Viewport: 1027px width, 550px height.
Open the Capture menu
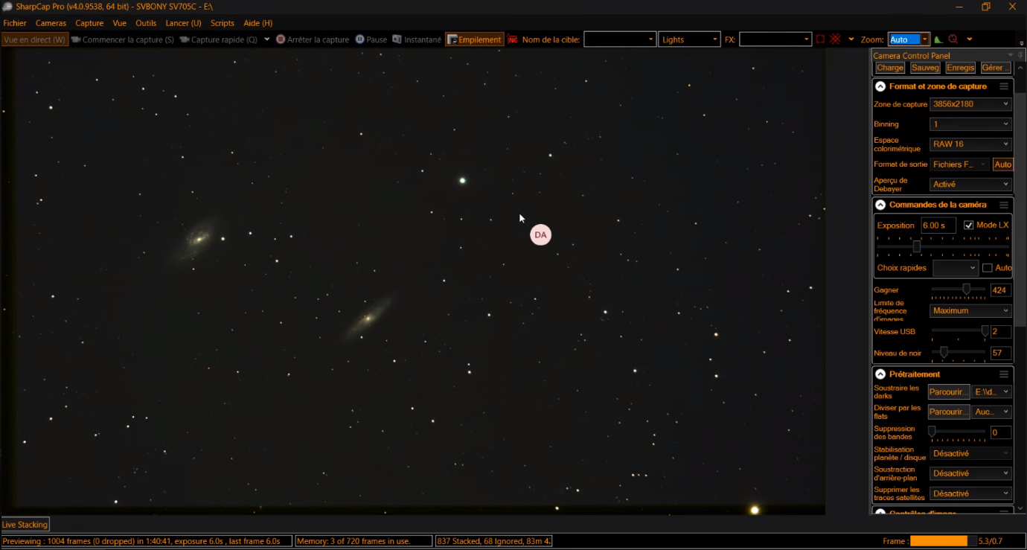[89, 23]
